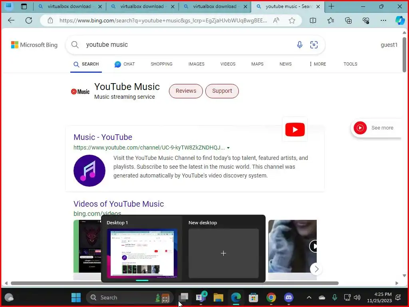Add page to favorites with star icon
This screenshot has height=307, width=409.
point(292,20)
